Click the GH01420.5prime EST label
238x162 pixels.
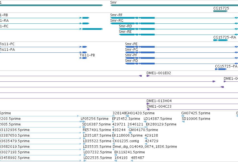140,113
